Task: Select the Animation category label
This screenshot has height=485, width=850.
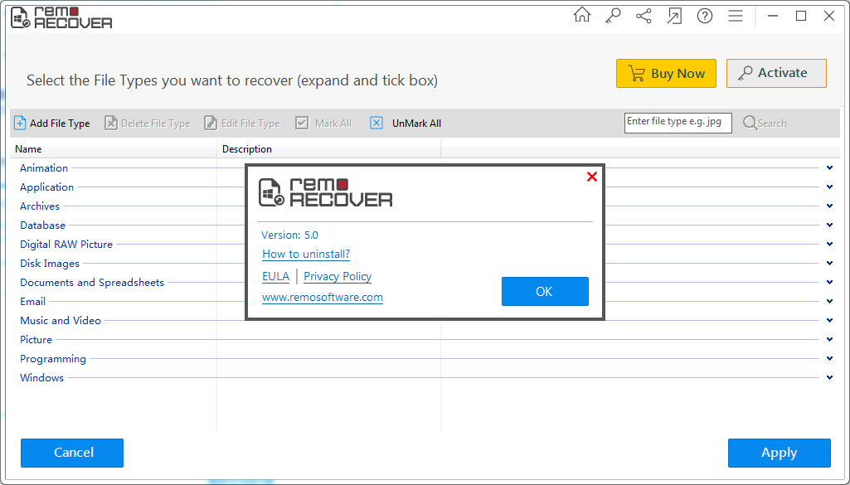Action: 44,168
